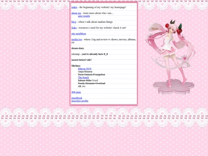
Task: Open the neocities profile link
Action: click(80, 101)
